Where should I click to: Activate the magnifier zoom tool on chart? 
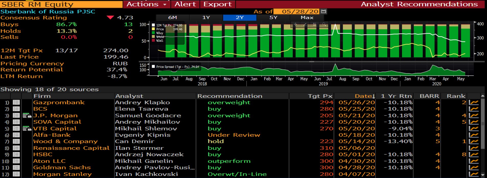[324, 24]
